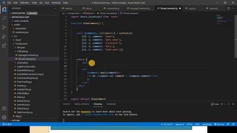Close the terminal panel
Viewport: 237px width, 133px height.
233,104
